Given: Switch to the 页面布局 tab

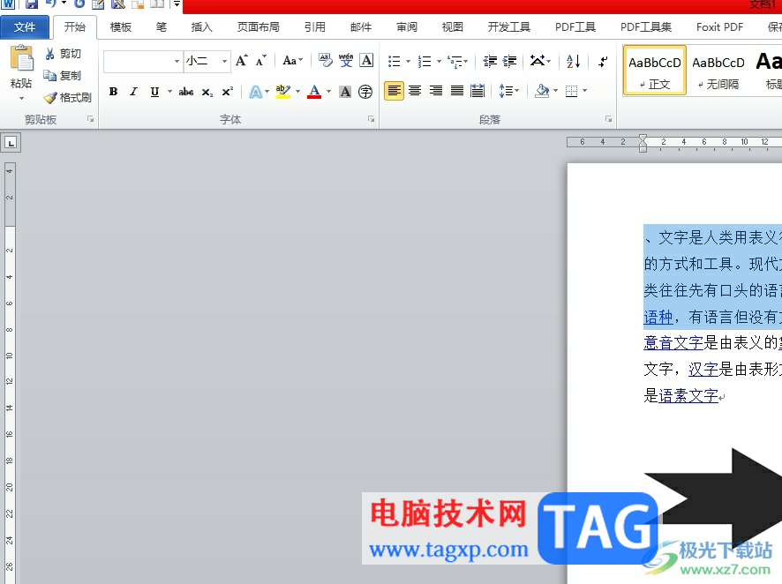Looking at the screenshot, I should 258,27.
